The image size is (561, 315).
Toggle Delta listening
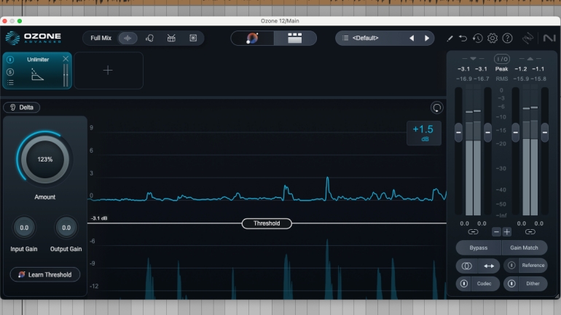coord(21,107)
